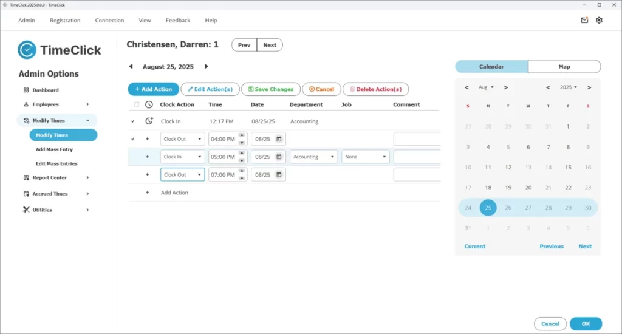Advance to next day using right arrow beside August 25, 2025
The width and height of the screenshot is (622, 334).
tap(206, 67)
